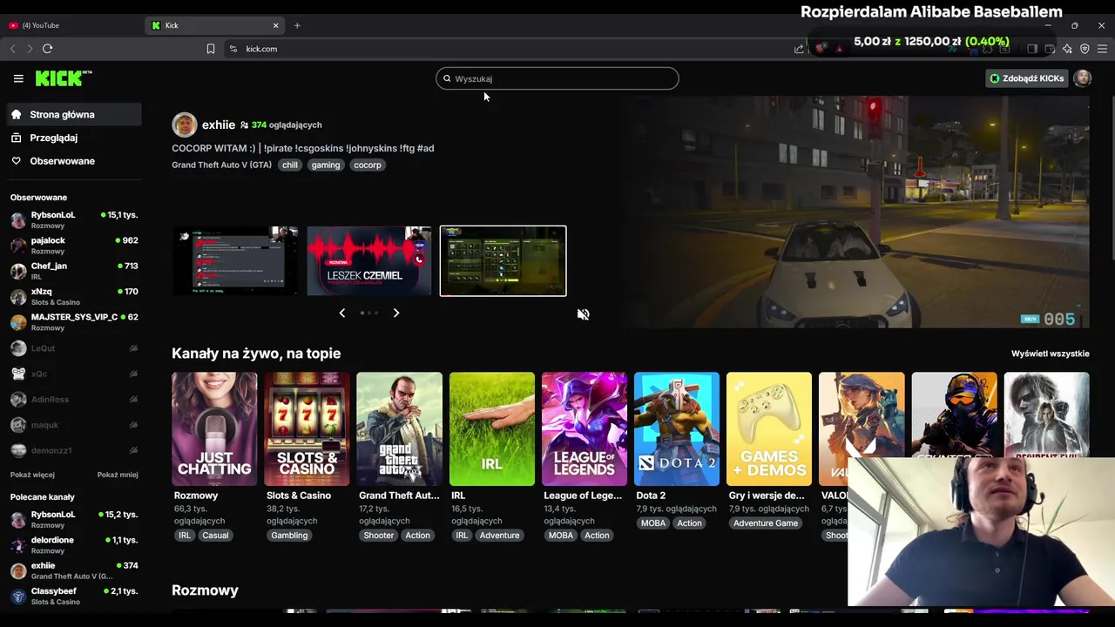Show previous featured stream carousel arrow
Image resolution: width=1115 pixels, height=627 pixels.
click(x=342, y=313)
